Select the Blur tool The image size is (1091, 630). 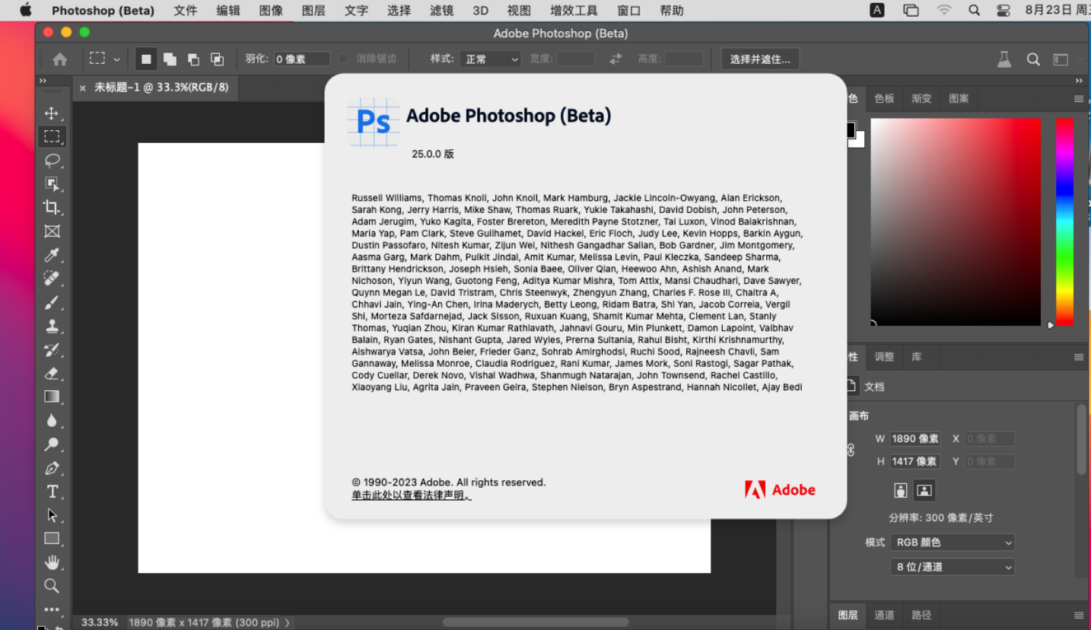coord(52,420)
